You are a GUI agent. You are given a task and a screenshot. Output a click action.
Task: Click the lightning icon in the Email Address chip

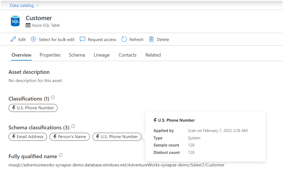pos(14,137)
